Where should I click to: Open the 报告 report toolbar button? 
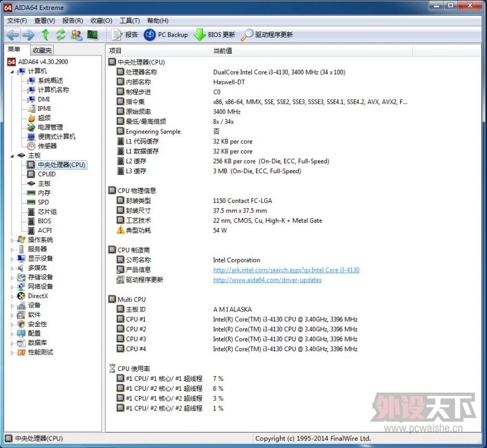[125, 35]
